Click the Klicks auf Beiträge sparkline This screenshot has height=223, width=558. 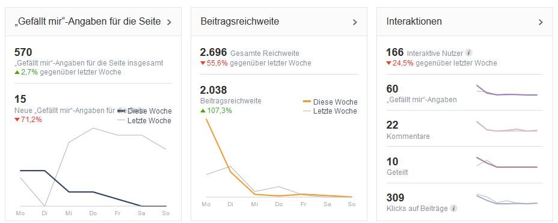tap(507, 200)
